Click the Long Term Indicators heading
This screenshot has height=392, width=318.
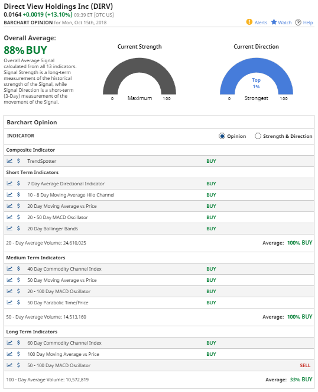32,332
